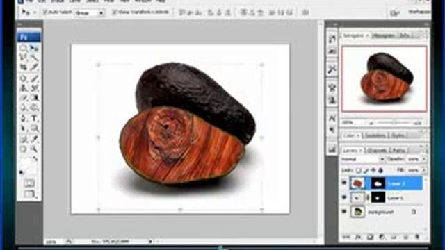The image size is (445, 250).
Task: Reset default foreground and background colors
Action: (22, 172)
